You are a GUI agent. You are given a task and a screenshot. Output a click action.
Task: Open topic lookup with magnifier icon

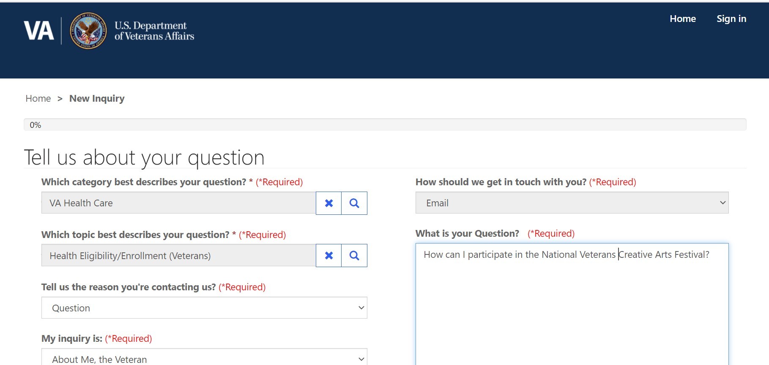354,256
